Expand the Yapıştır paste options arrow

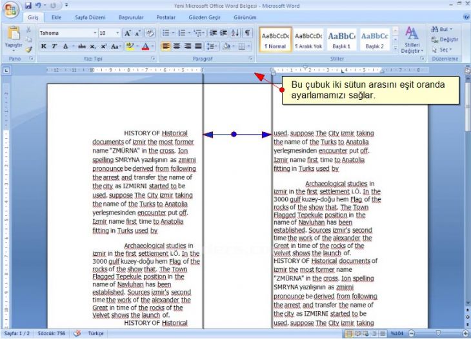[x=14, y=50]
